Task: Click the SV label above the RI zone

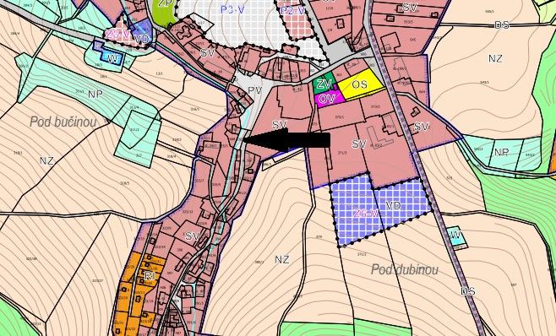Action: click(192, 236)
